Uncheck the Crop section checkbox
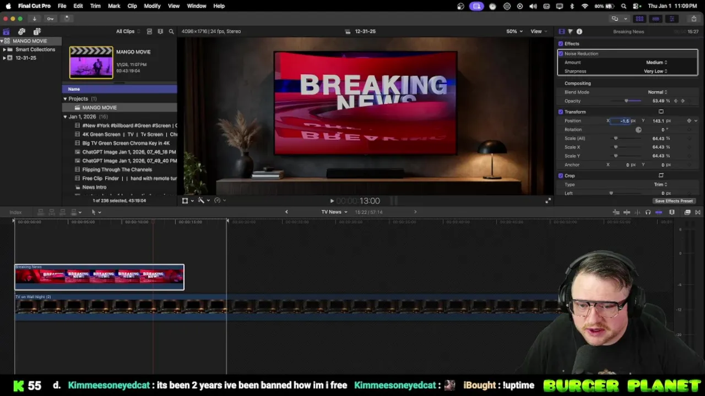Viewport: 705px width, 396px height. click(x=561, y=175)
